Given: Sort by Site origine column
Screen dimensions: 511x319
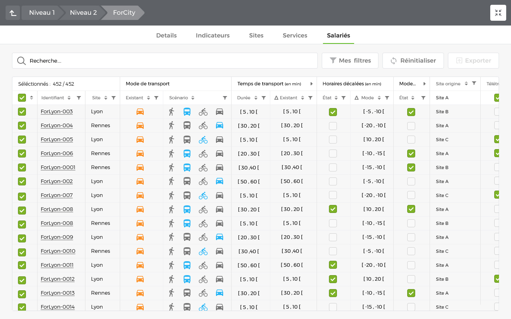Looking at the screenshot, I should [466, 83].
